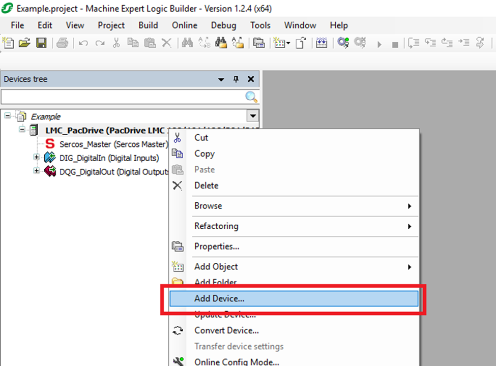
Task: Click the Find binoculars toolbar icon
Action: (x=187, y=43)
